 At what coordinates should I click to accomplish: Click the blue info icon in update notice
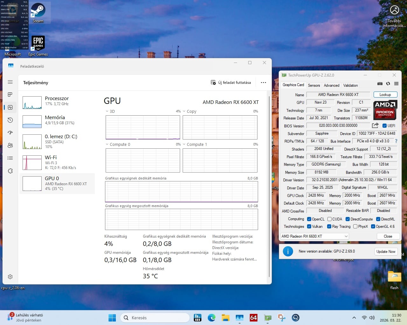click(288, 251)
